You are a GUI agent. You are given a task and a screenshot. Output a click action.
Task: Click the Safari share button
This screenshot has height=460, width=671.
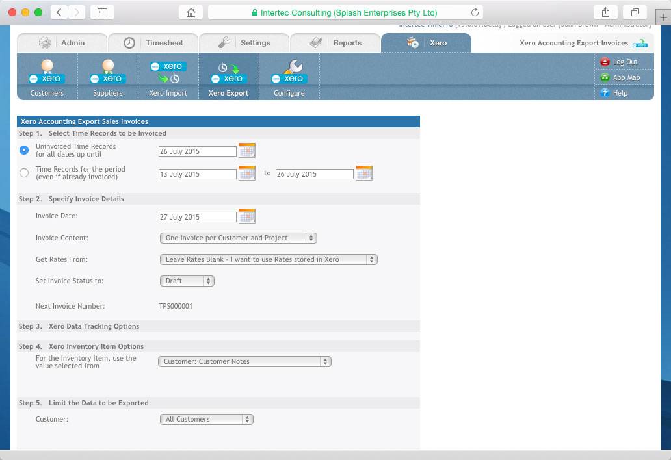pyautogui.click(x=605, y=12)
